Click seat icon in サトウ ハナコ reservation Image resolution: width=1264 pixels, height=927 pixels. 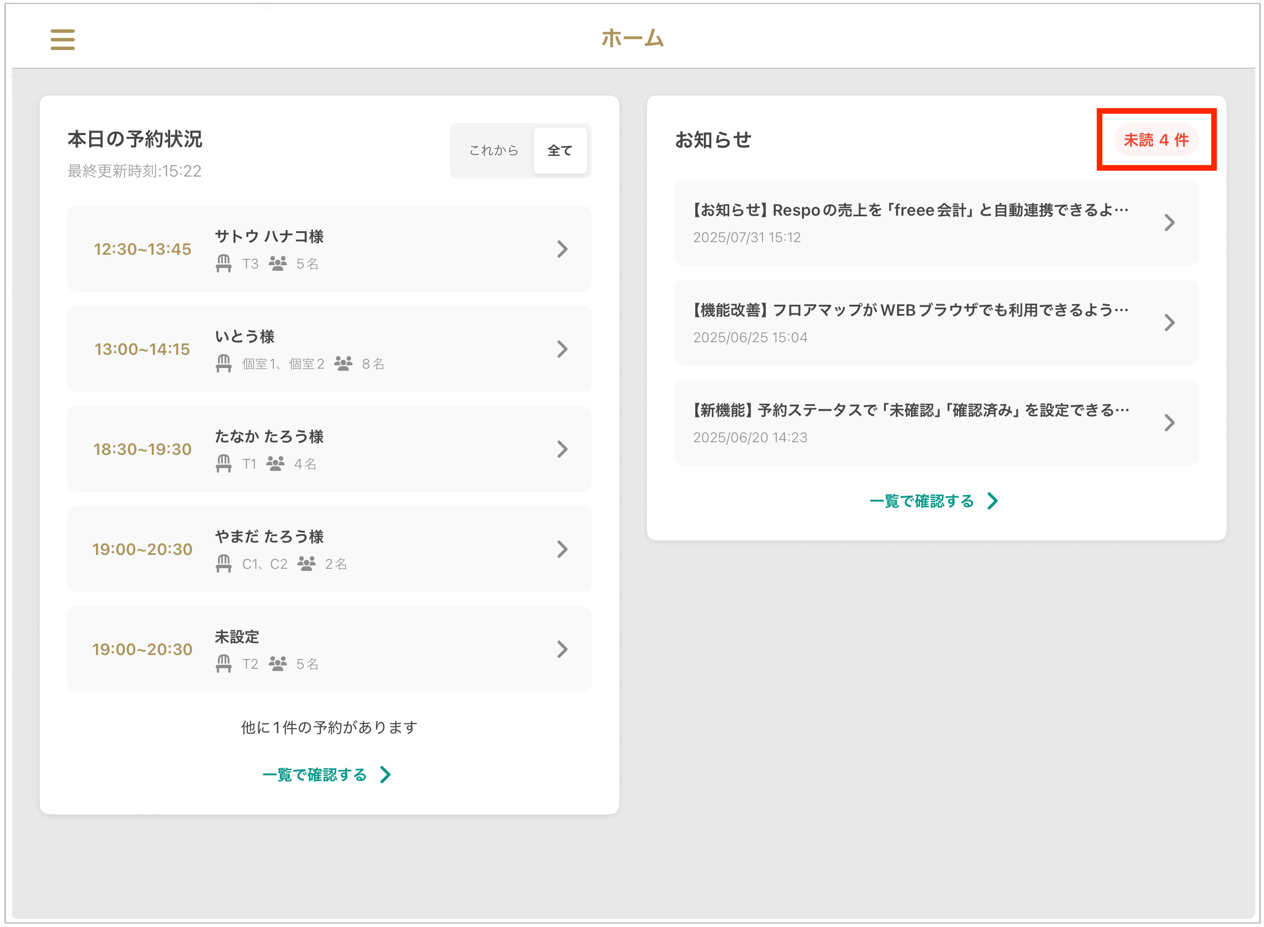click(224, 263)
